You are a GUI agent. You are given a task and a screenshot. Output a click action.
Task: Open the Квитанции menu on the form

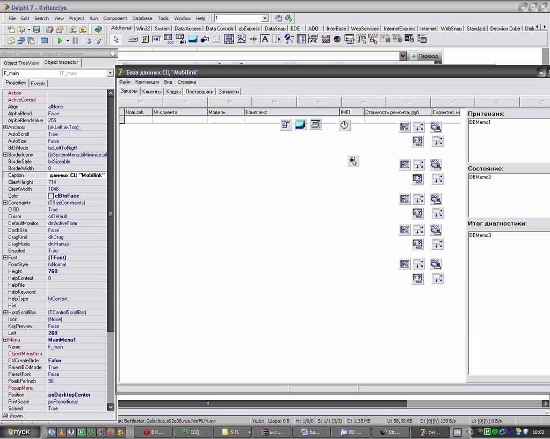click(x=147, y=82)
